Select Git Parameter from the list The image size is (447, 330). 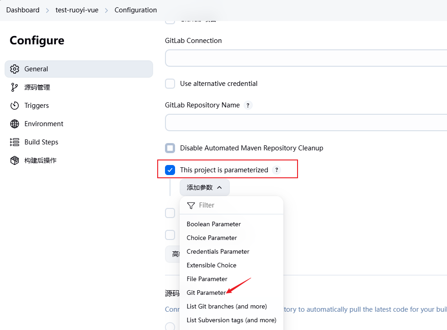pyautogui.click(x=206, y=293)
